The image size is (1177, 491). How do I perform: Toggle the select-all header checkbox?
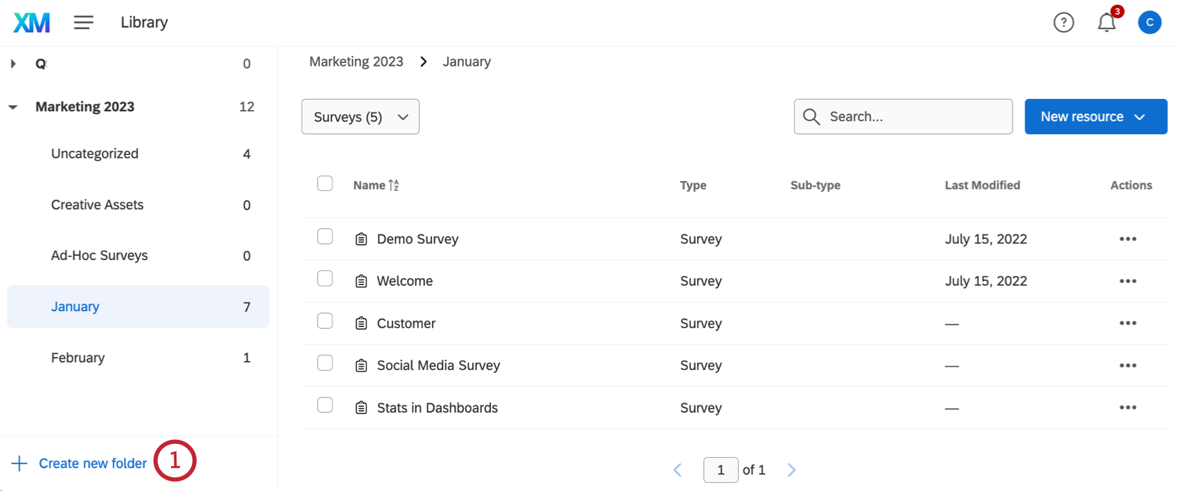tap(325, 184)
